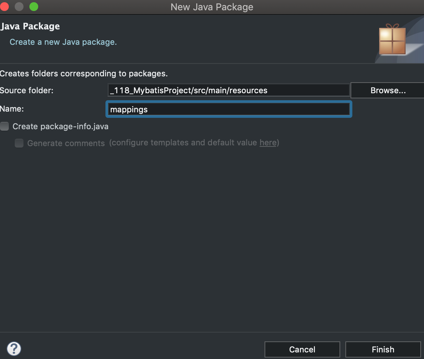Screen dimensions: 424x359
Task: Enable Create package-info.java checkbox
Action: [x=4, y=126]
